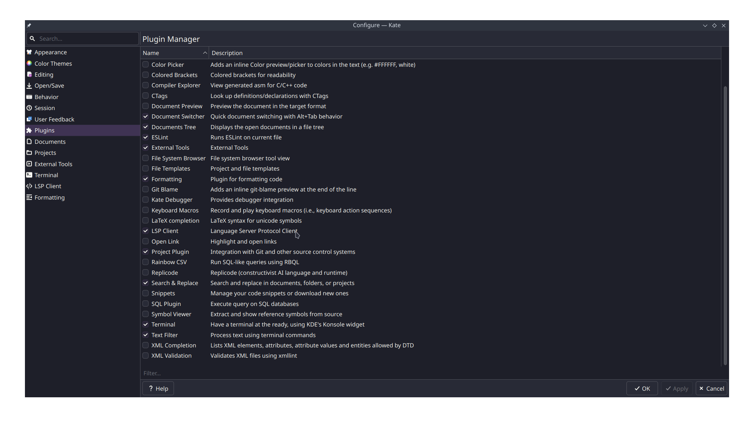Viewport: 754px width, 427px height.
Task: Click the Session clock icon
Action: [29, 108]
